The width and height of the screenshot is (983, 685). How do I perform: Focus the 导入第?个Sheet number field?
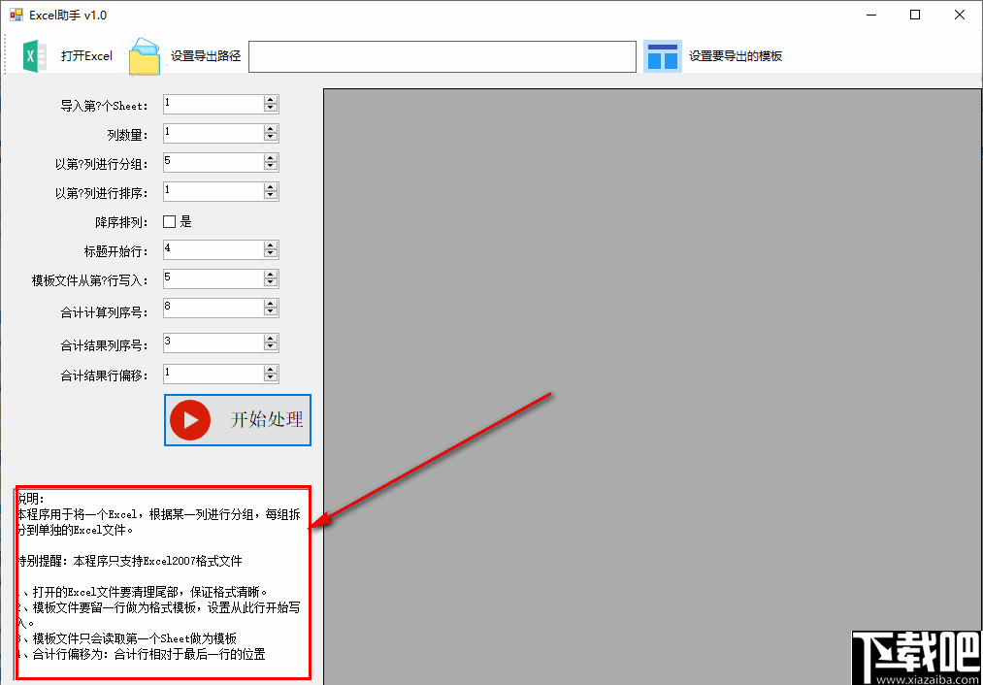tap(213, 104)
